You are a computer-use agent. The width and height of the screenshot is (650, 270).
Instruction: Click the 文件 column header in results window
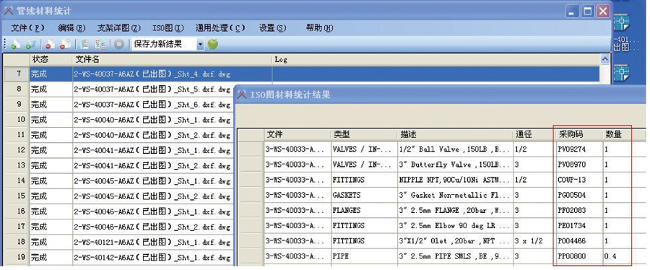[x=298, y=134]
